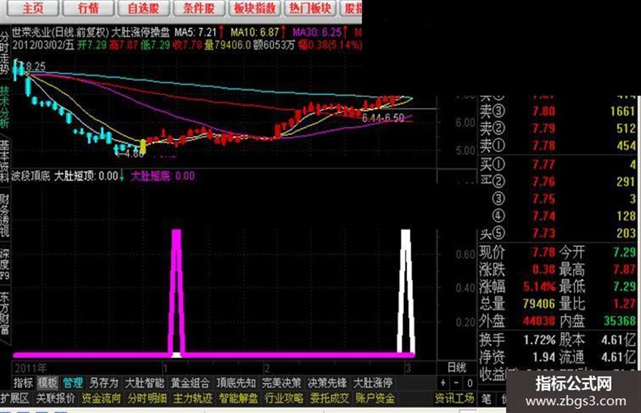
Task: Click the yellow candlestick at the chart low
Action: [x=142, y=146]
